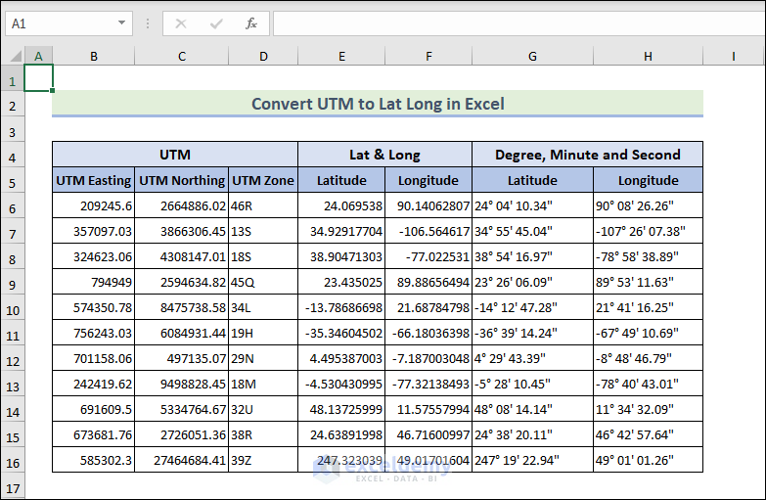Click the Enter checkmark formula bar icon
This screenshot has height=500, width=766.
pos(216,23)
